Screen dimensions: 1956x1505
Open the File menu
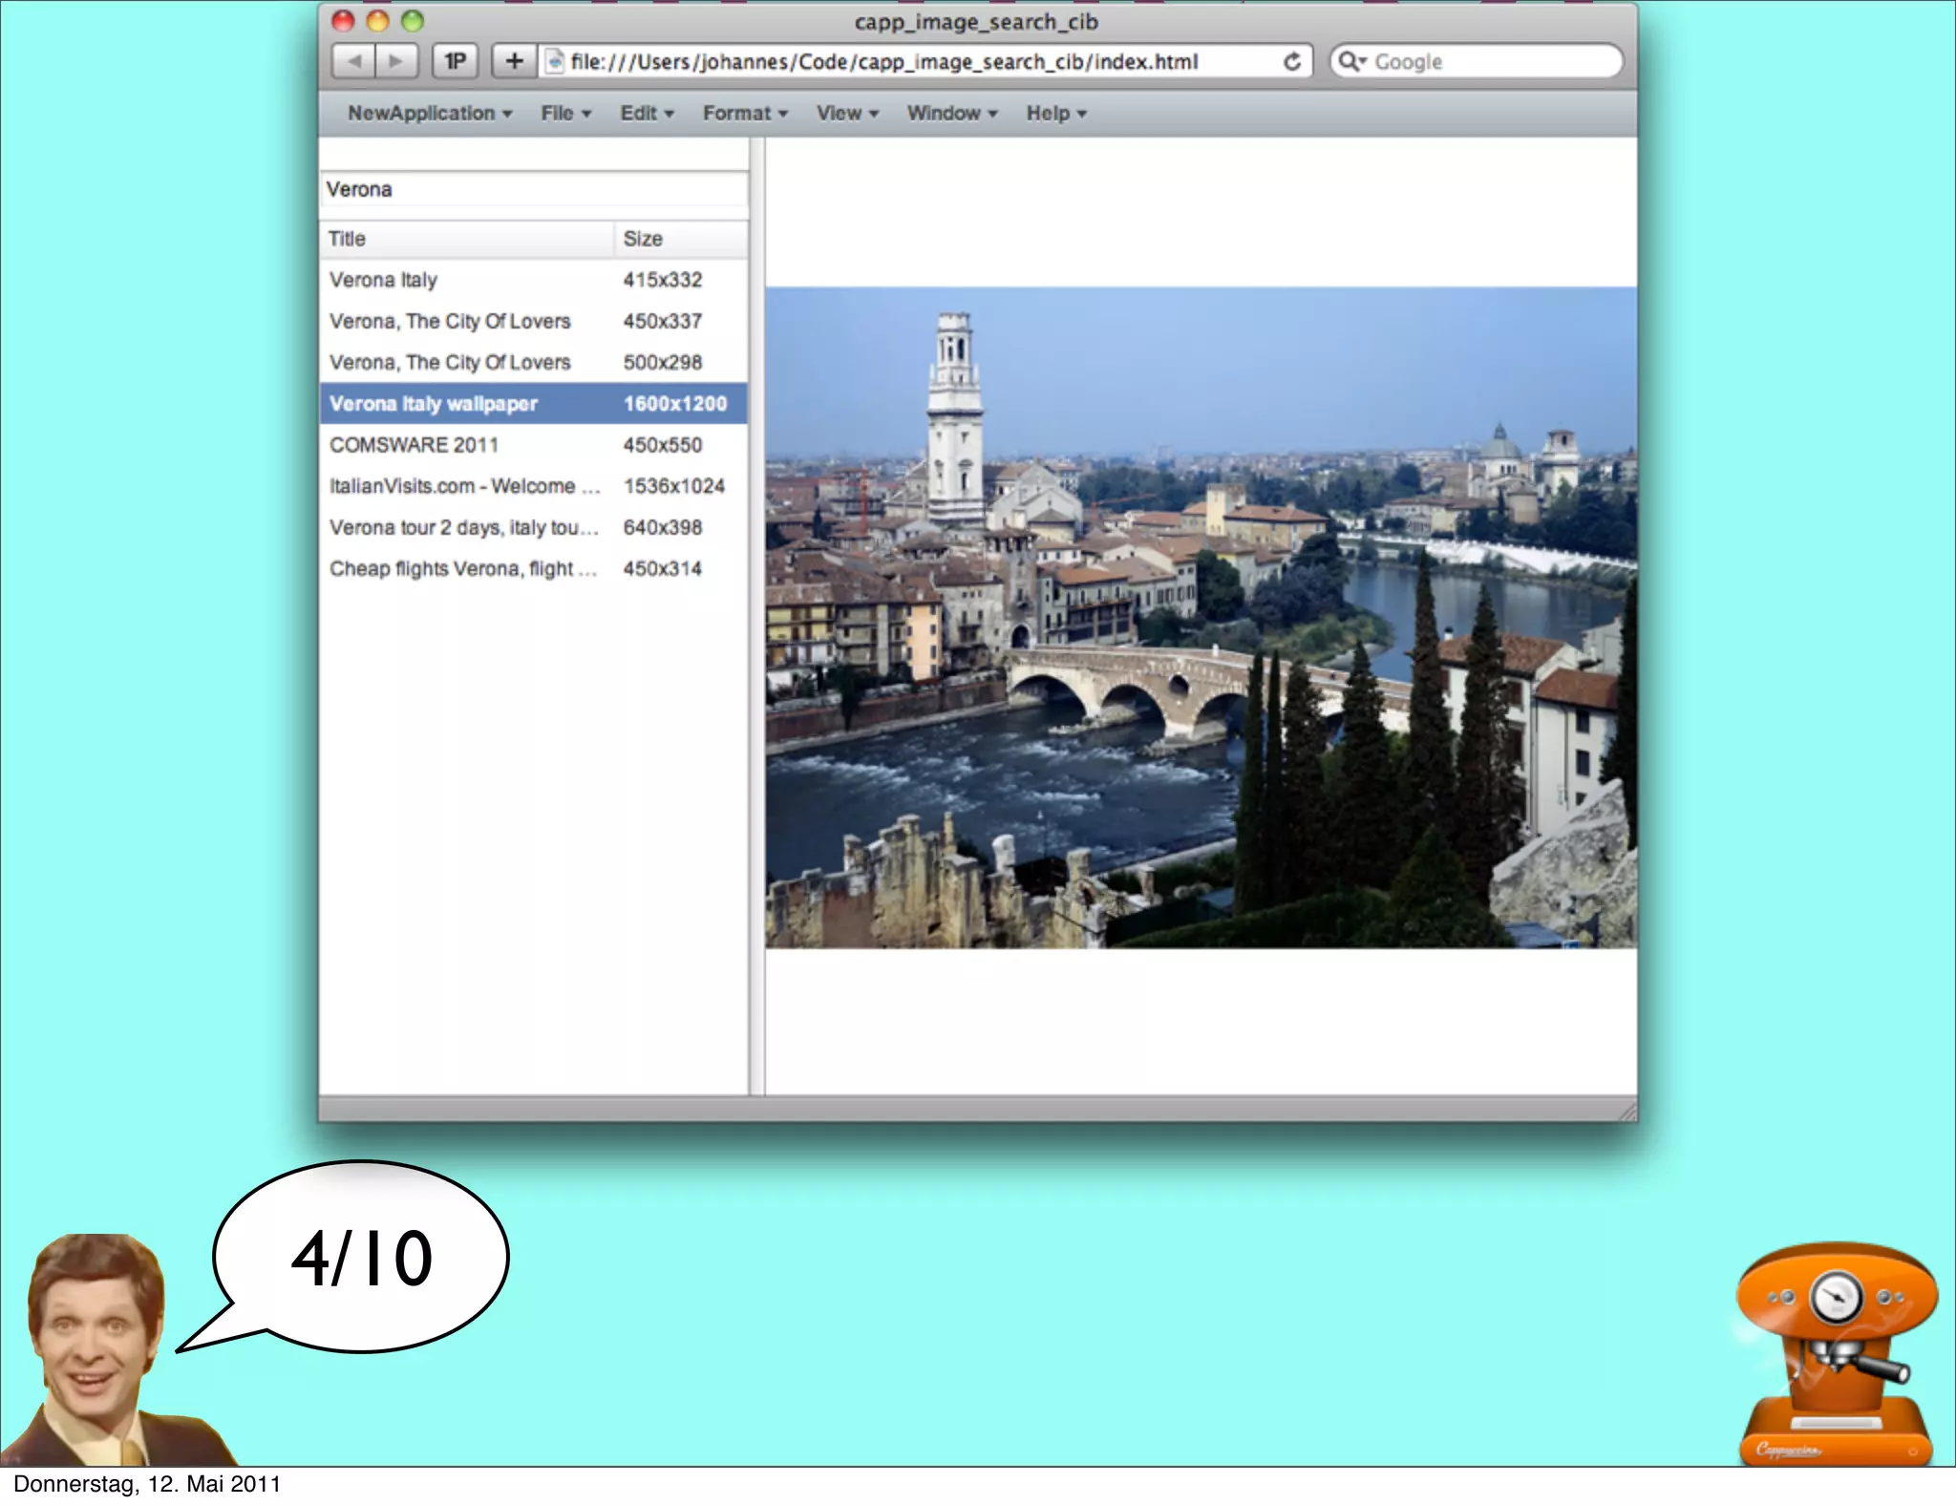(x=565, y=113)
